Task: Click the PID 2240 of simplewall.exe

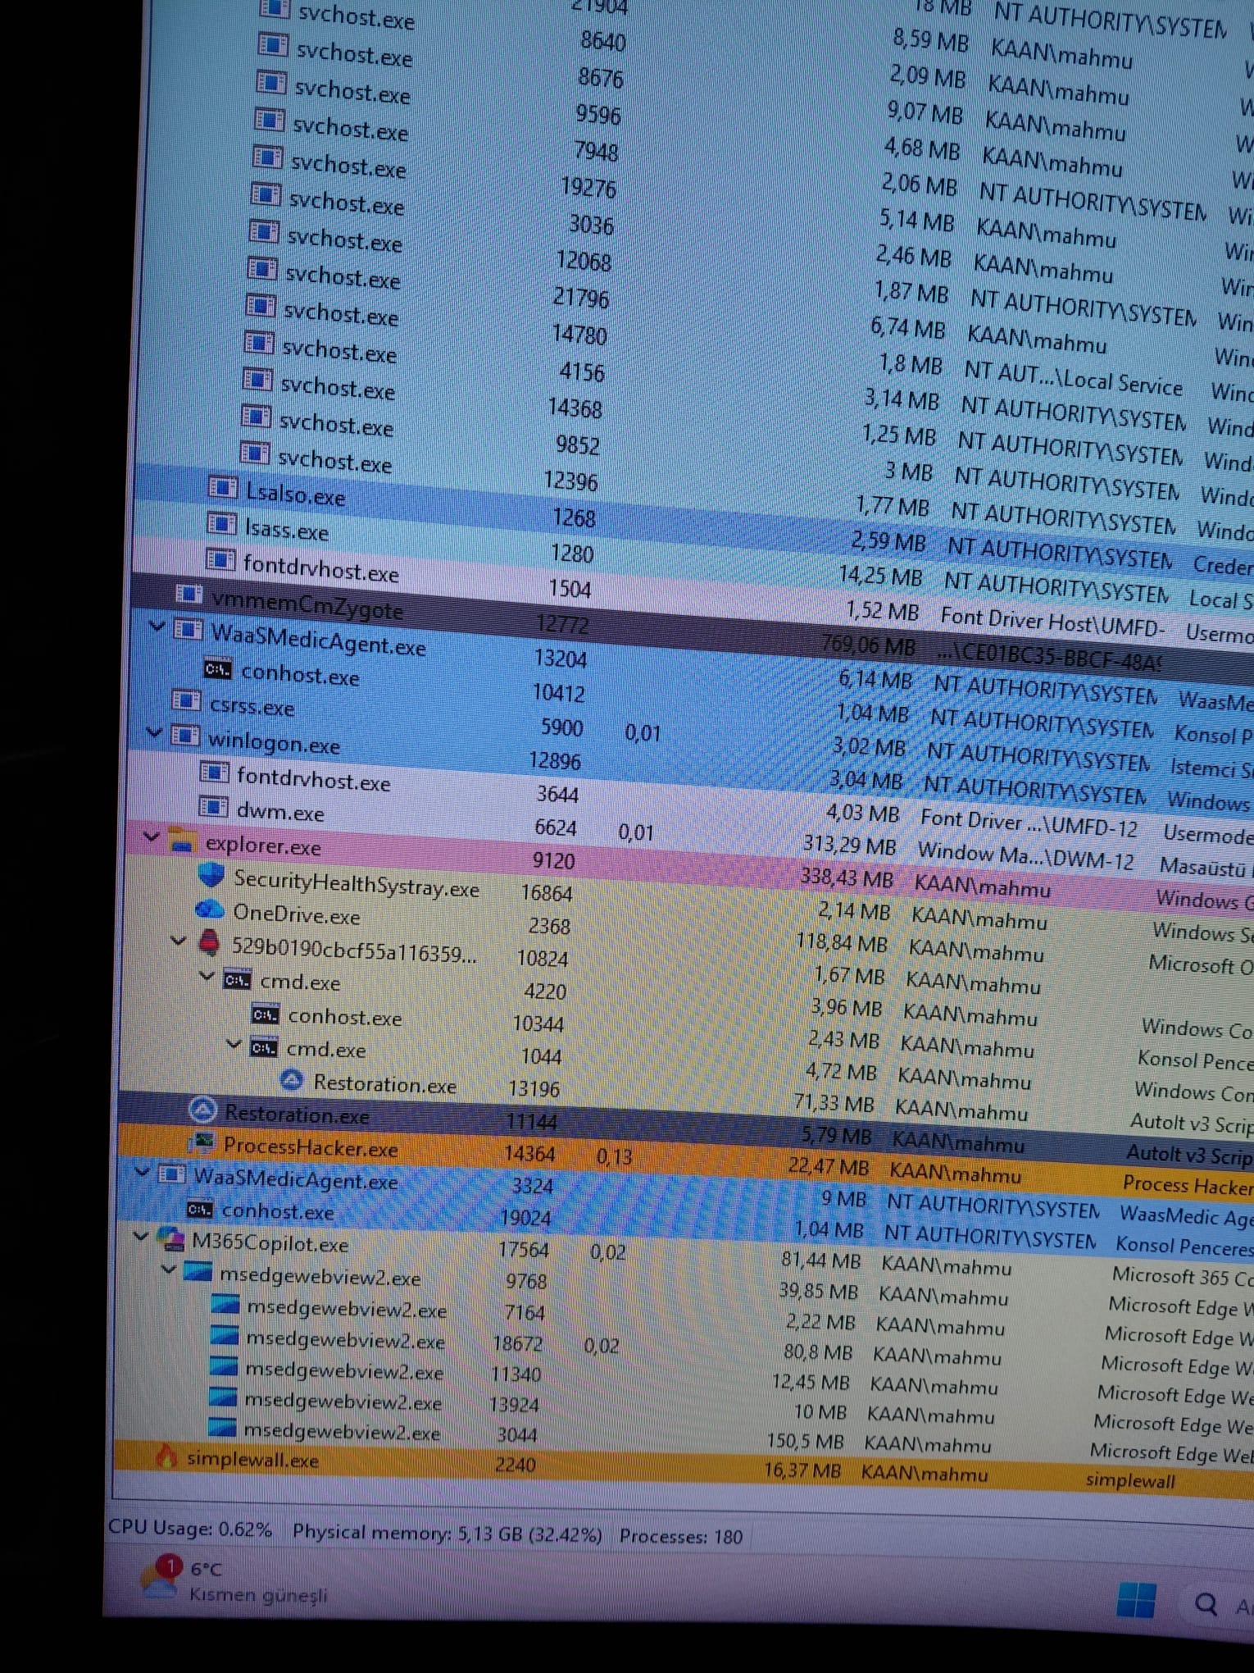Action: click(x=516, y=1464)
